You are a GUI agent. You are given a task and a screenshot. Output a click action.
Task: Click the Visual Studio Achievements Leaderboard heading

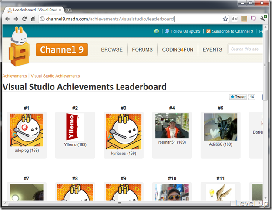click(84, 87)
